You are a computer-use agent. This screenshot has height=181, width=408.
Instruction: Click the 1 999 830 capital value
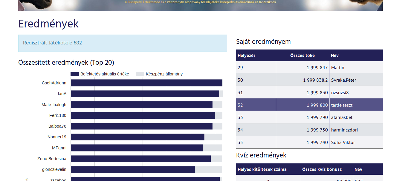point(317,93)
